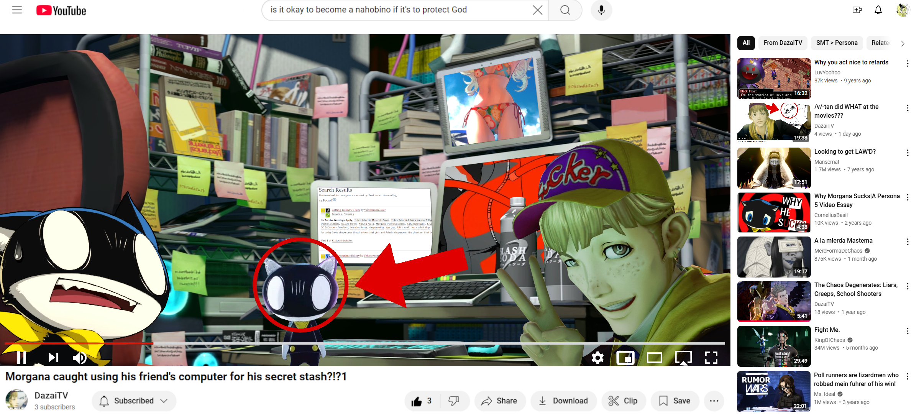Mute the video volume

(x=79, y=358)
